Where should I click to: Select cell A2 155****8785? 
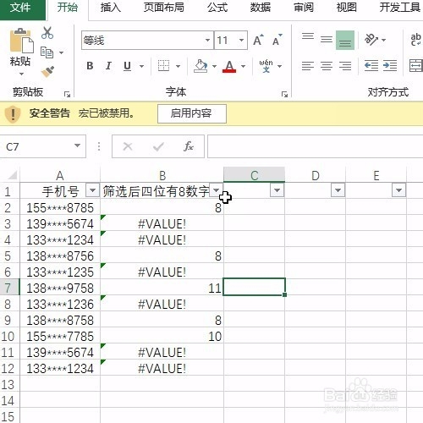click(x=60, y=207)
